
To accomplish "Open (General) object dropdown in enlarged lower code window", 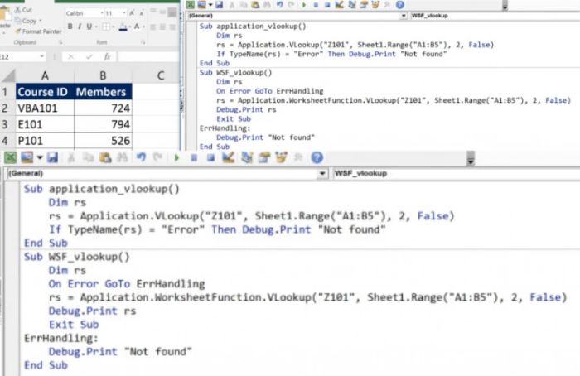I will click(322, 173).
